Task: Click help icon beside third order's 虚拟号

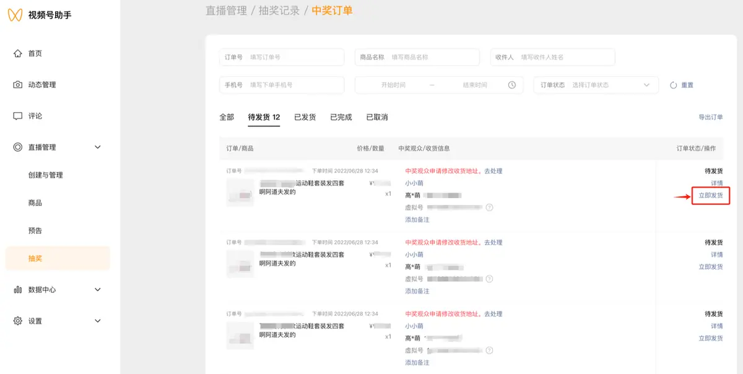Action: click(489, 350)
